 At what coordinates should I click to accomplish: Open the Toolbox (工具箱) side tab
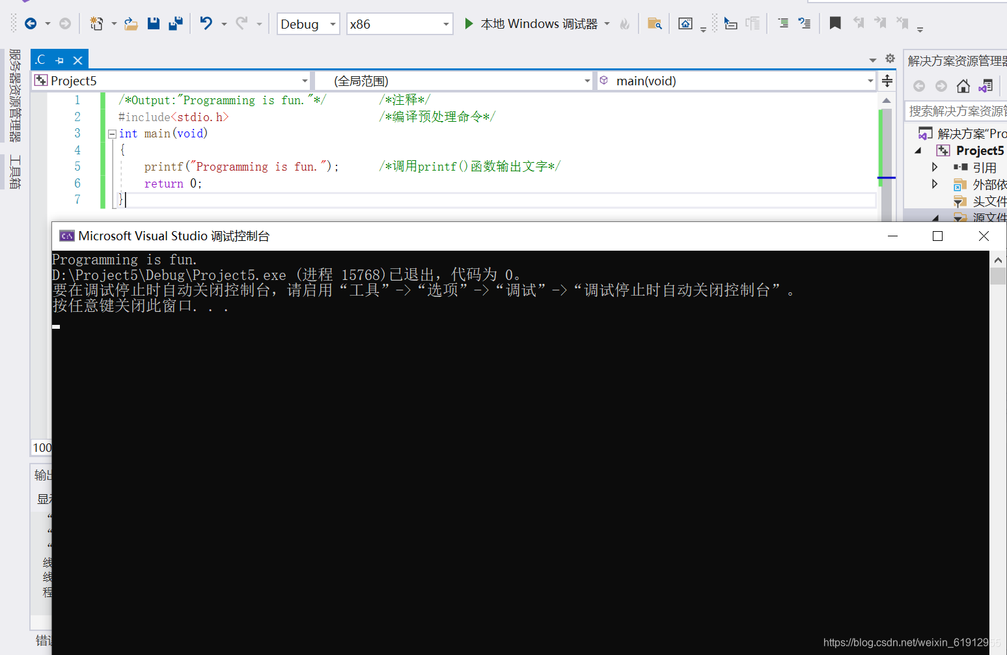[x=15, y=172]
